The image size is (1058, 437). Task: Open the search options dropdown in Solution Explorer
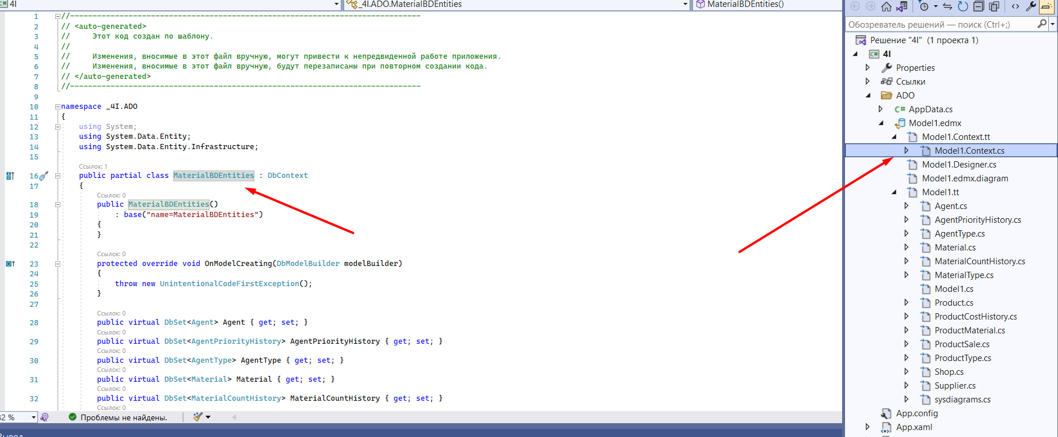(x=1053, y=24)
